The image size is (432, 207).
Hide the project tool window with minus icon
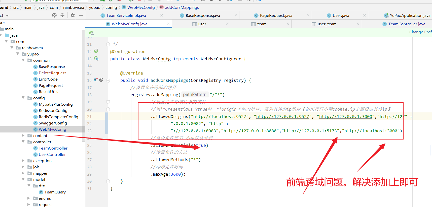81,16
